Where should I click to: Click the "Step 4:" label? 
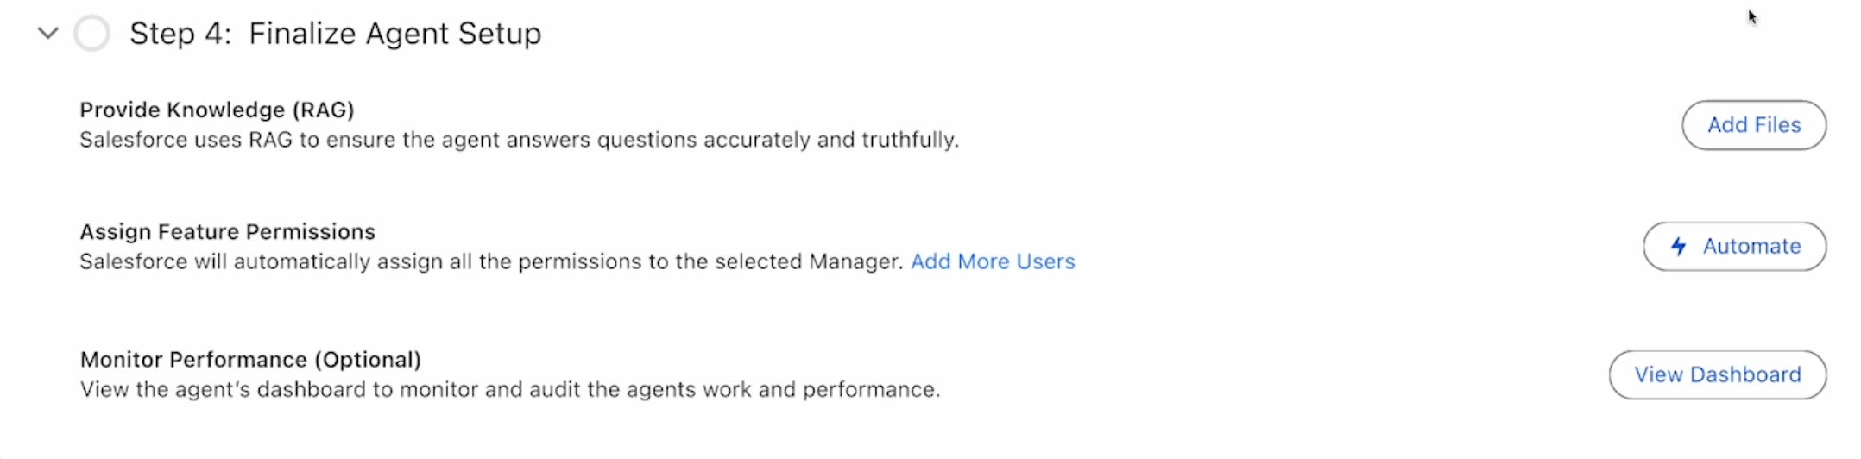(x=180, y=34)
